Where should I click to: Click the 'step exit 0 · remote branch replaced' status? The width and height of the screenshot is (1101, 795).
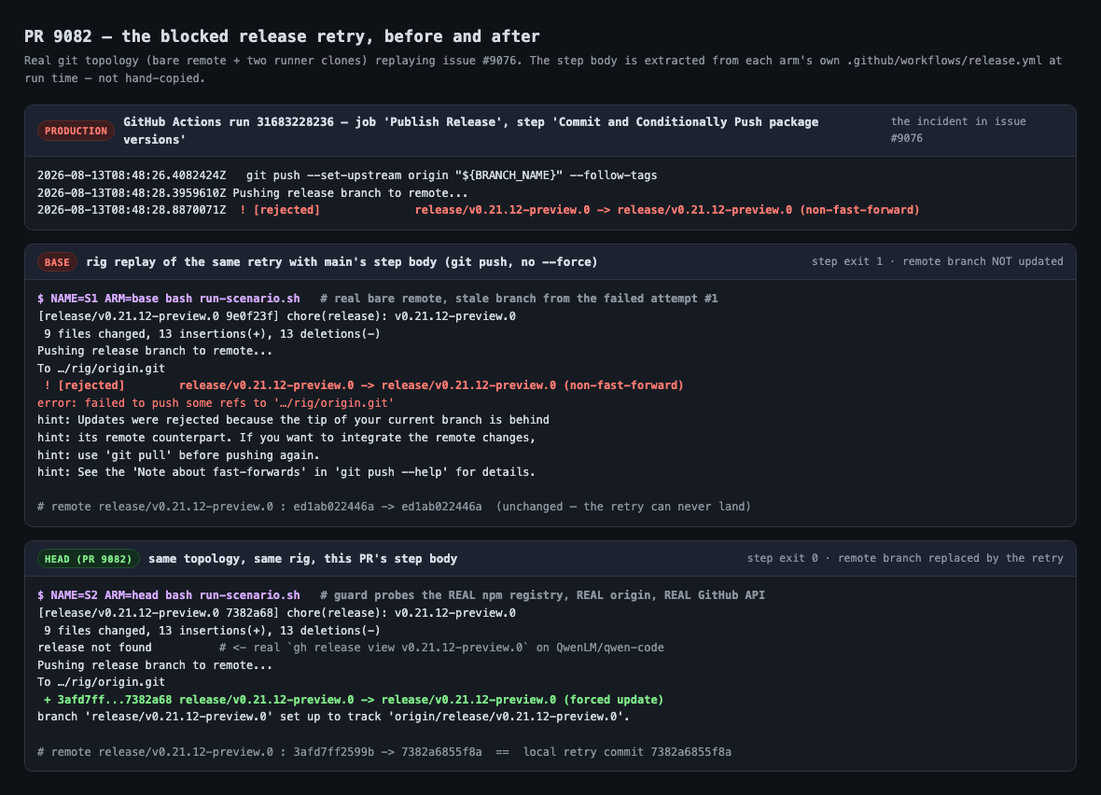click(x=905, y=558)
